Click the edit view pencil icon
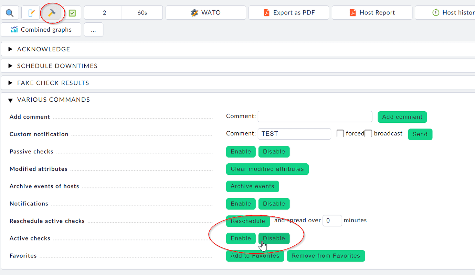475x275 pixels. tap(30, 12)
